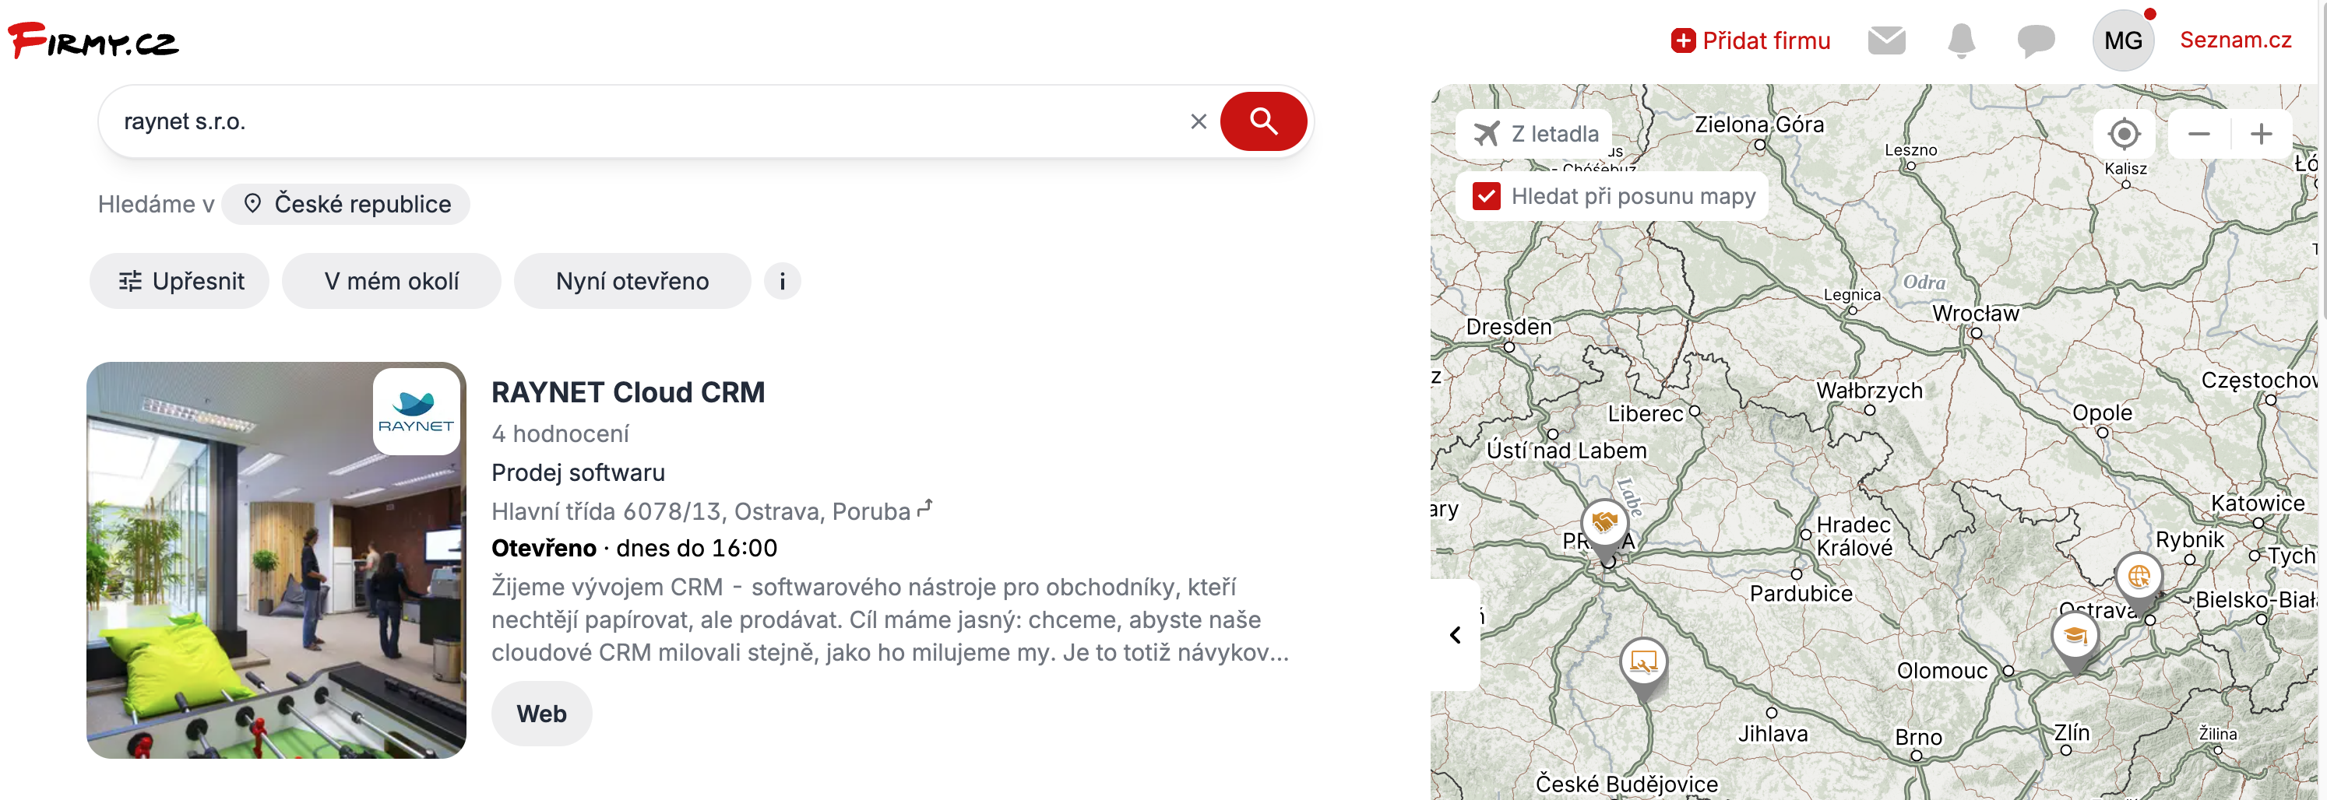Click the Web button

point(541,714)
